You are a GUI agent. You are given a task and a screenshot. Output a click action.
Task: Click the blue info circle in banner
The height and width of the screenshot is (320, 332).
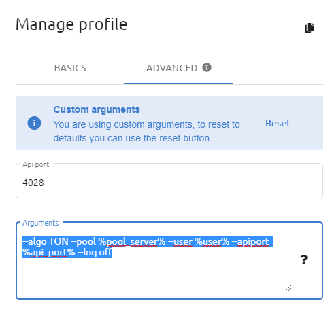click(x=34, y=123)
